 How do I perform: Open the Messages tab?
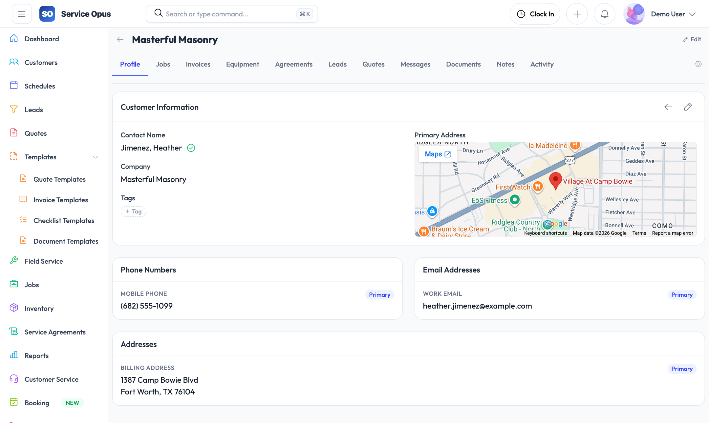pyautogui.click(x=415, y=64)
